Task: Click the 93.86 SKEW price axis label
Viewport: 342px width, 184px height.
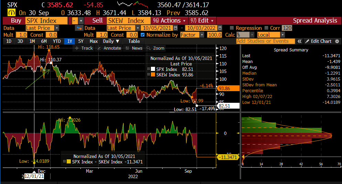Action: tap(228, 88)
